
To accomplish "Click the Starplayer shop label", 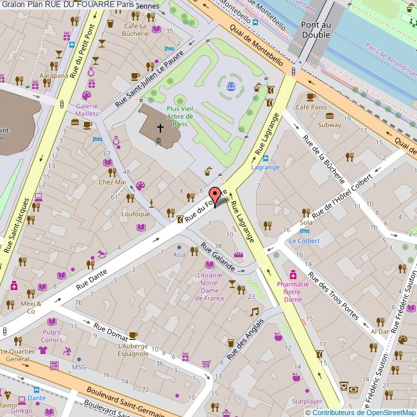I will [307, 401].
